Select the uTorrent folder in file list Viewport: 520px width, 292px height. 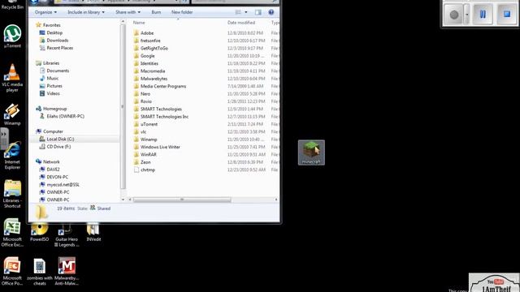[x=149, y=124]
